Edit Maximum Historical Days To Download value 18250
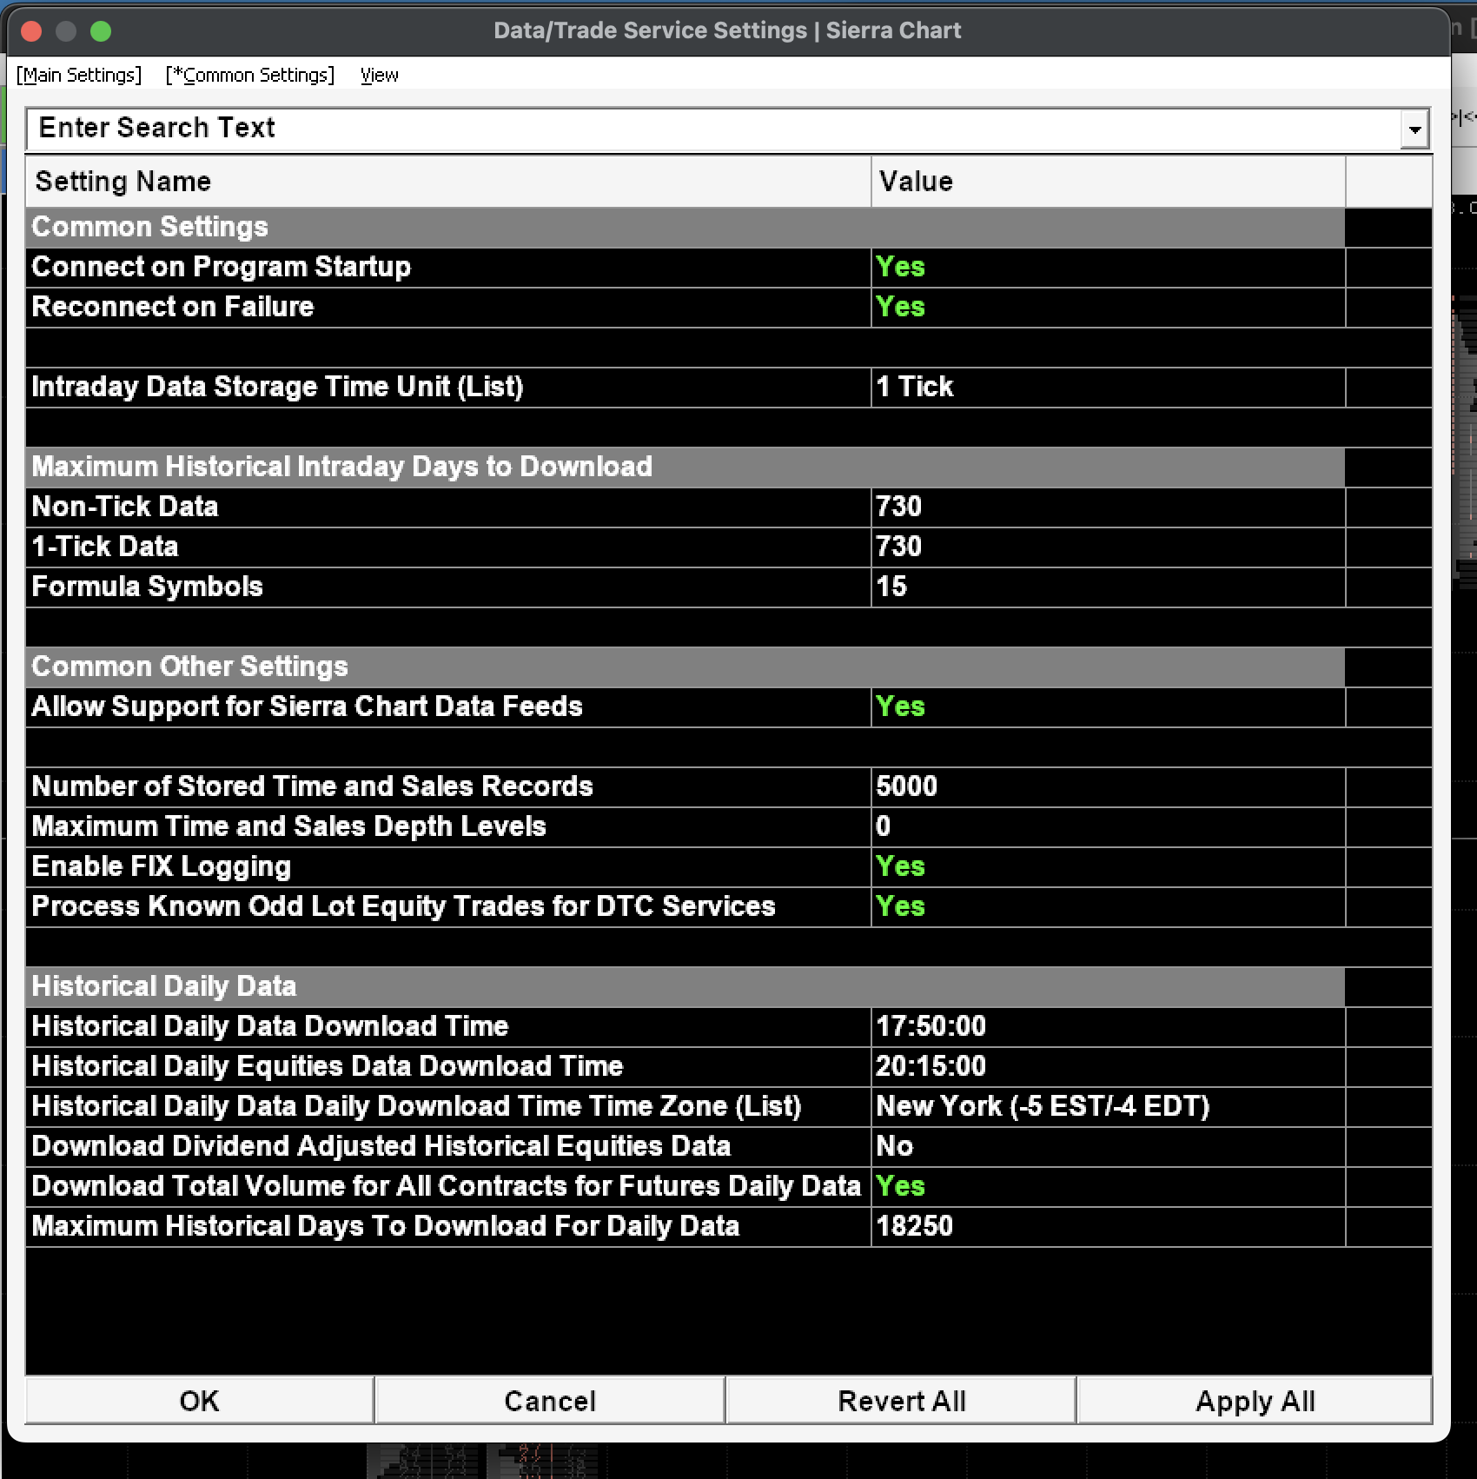Image resolution: width=1477 pixels, height=1479 pixels. [1108, 1227]
